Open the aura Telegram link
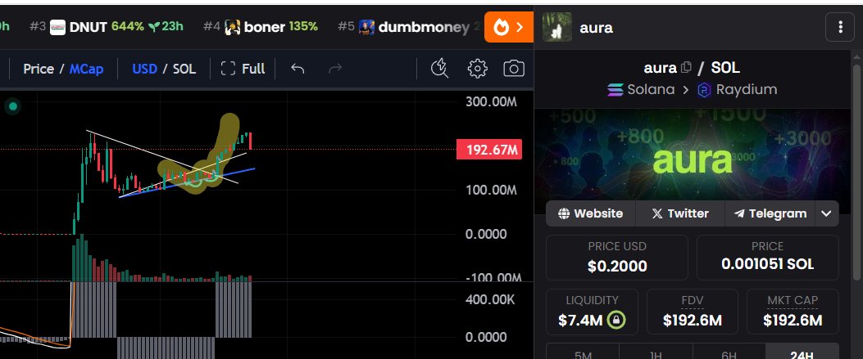The image size is (863, 359). click(770, 213)
